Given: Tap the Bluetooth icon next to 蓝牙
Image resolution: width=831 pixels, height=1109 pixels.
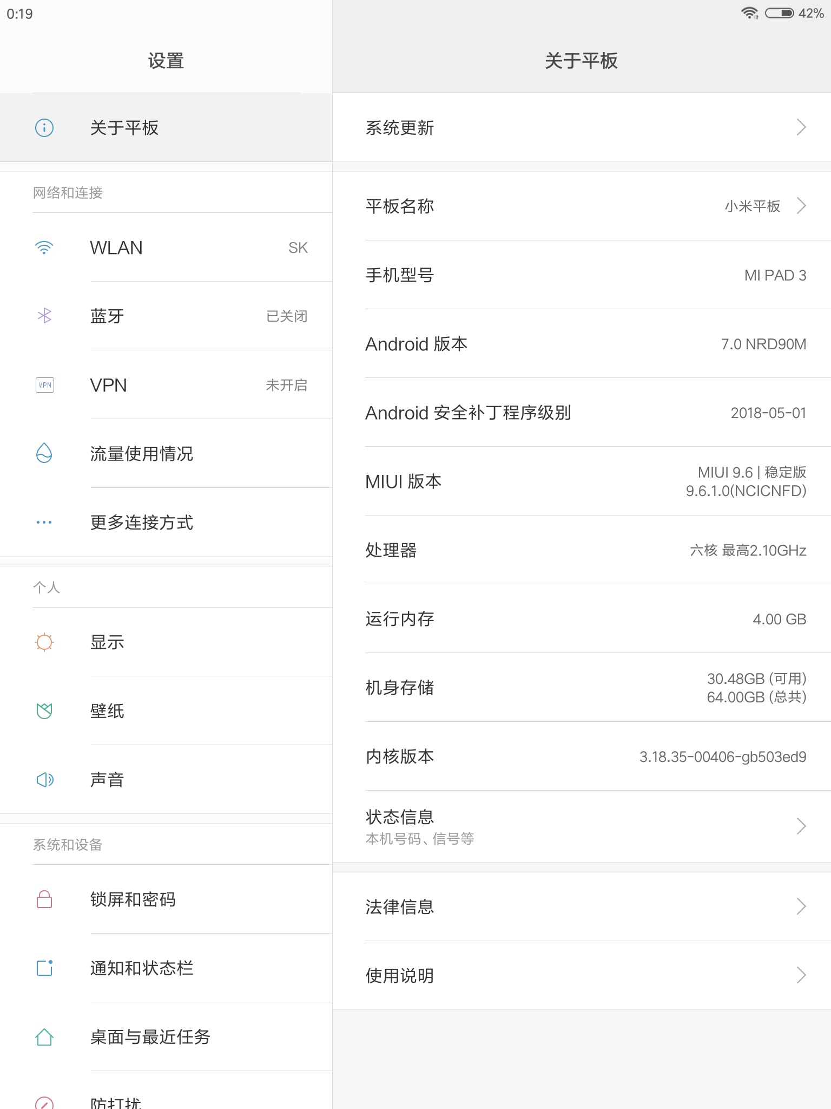Looking at the screenshot, I should click(44, 316).
